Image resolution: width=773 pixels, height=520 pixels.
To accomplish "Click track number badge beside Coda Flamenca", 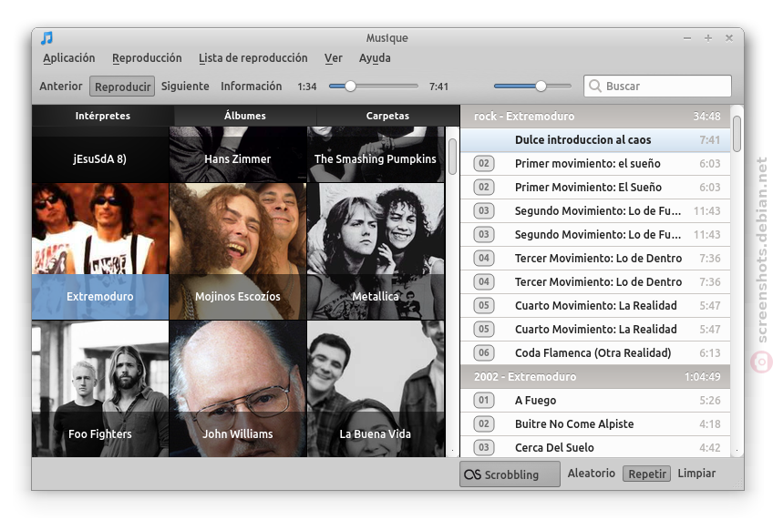I will [484, 352].
